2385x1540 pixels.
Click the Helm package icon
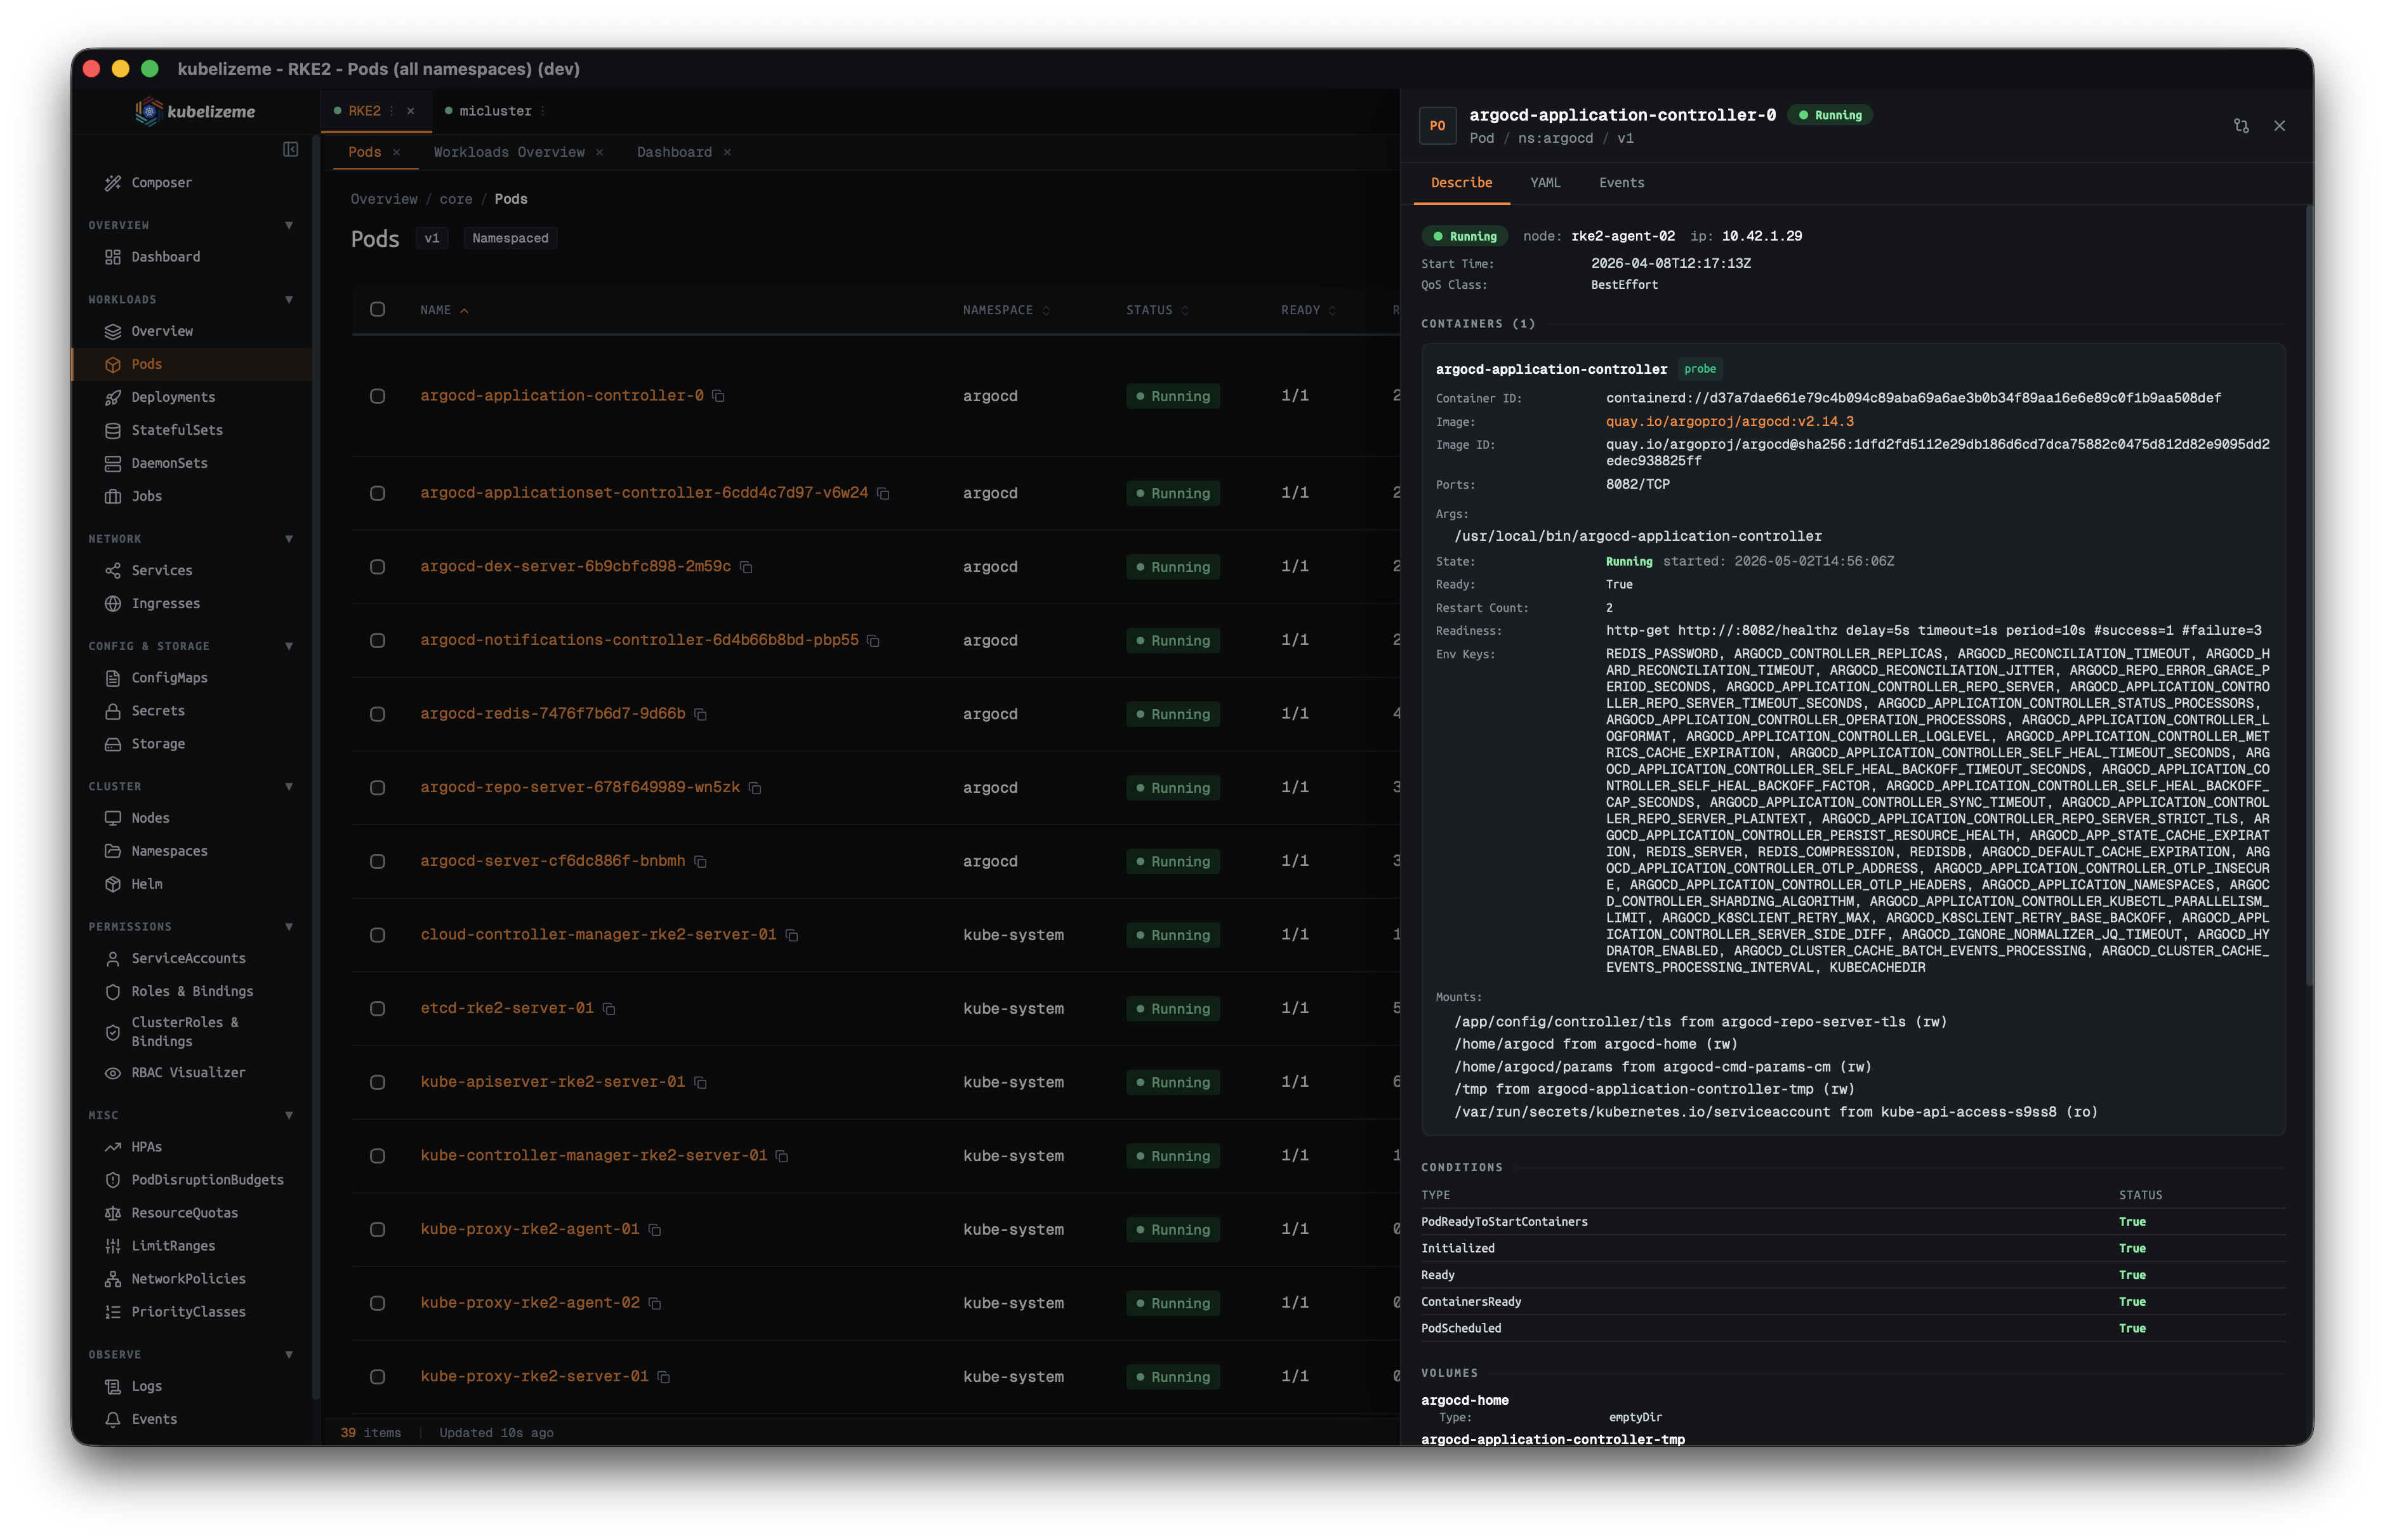(113, 884)
